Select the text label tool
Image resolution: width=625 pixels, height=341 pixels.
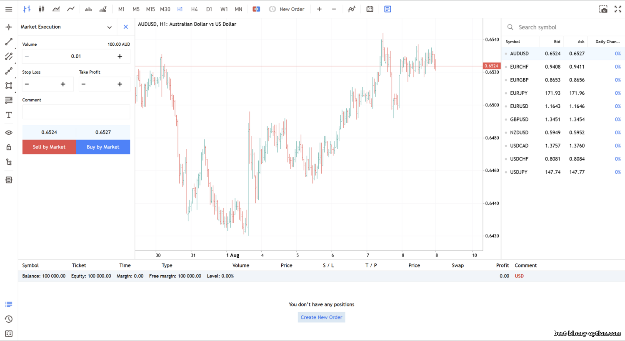pos(9,115)
